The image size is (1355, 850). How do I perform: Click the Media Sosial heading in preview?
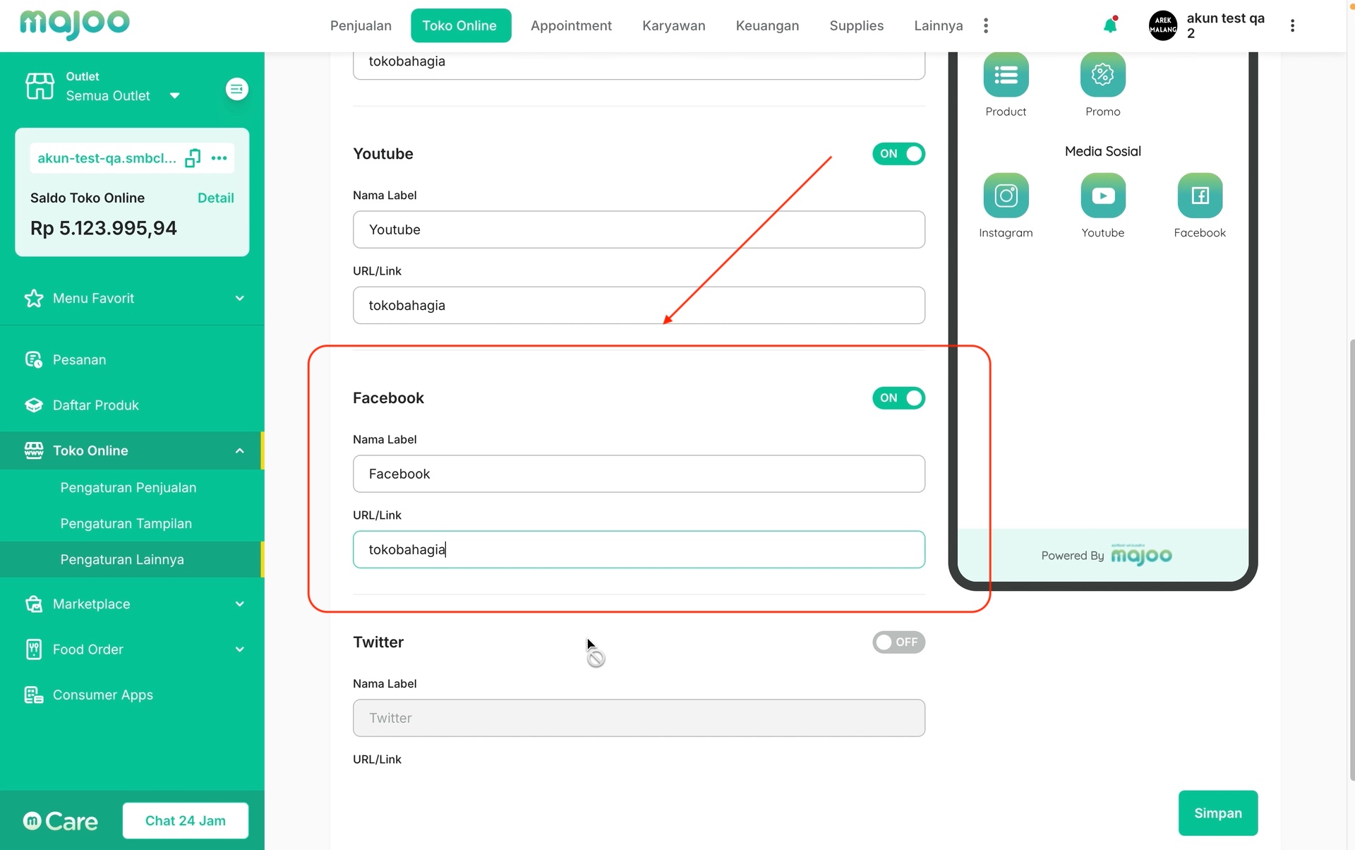click(1102, 151)
